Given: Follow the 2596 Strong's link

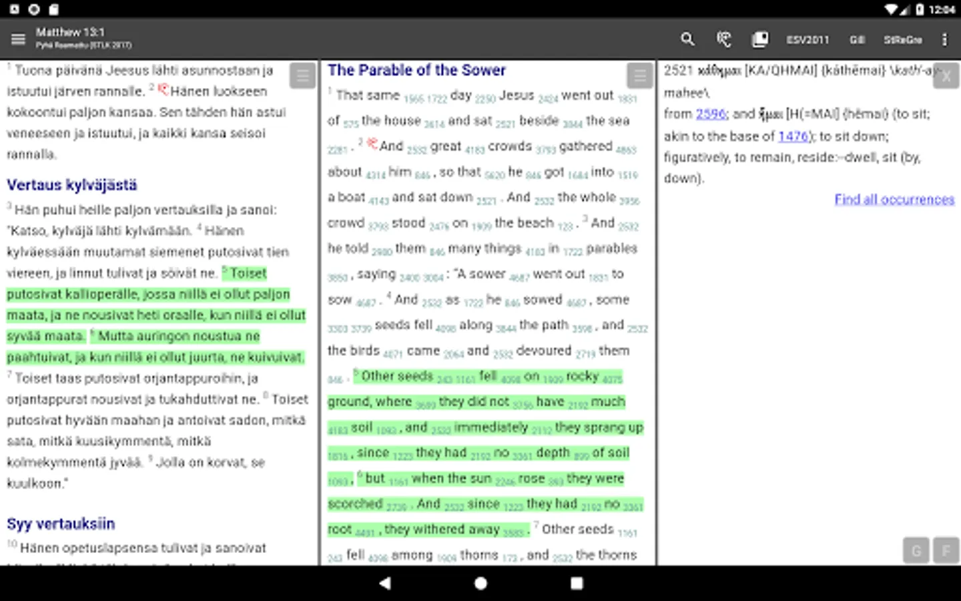Looking at the screenshot, I should [x=711, y=114].
